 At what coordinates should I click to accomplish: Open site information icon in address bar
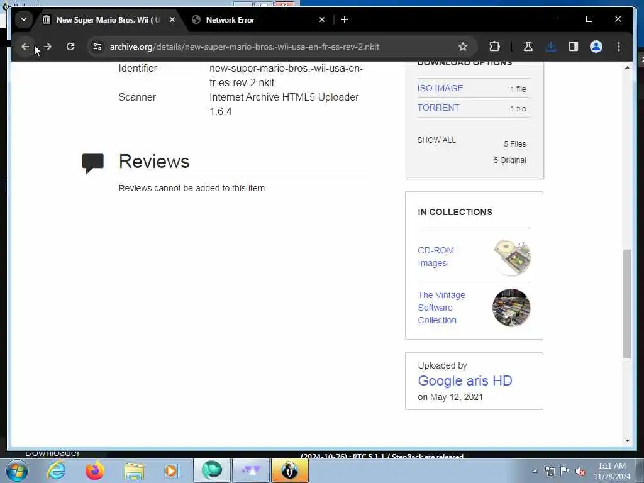pyautogui.click(x=97, y=47)
